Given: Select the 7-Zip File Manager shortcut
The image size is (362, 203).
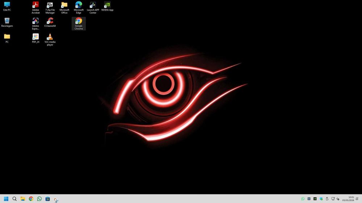Looking at the screenshot, I should pos(50,8).
